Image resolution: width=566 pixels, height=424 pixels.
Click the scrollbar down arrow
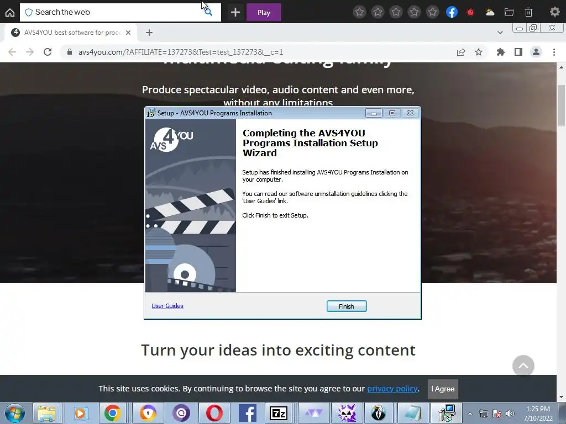click(x=561, y=397)
